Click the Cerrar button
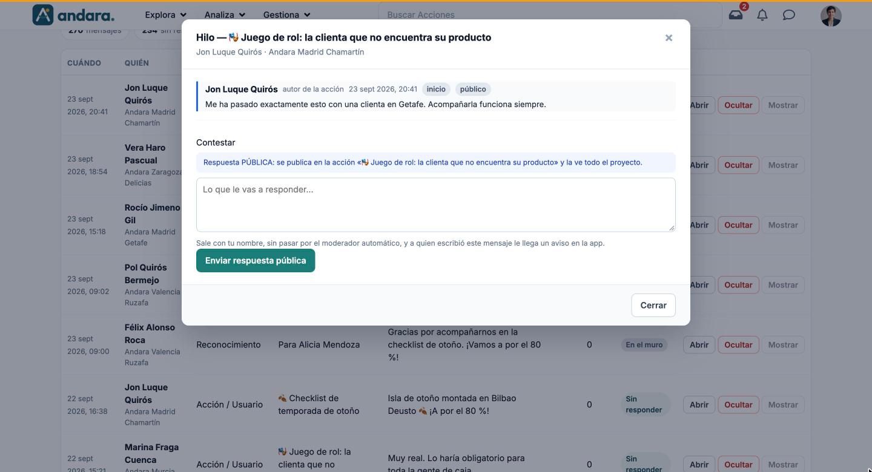 click(x=653, y=305)
